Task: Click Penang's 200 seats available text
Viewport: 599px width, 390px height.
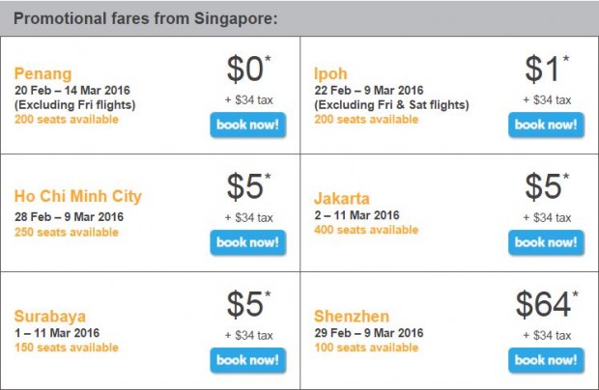Action: tap(67, 119)
